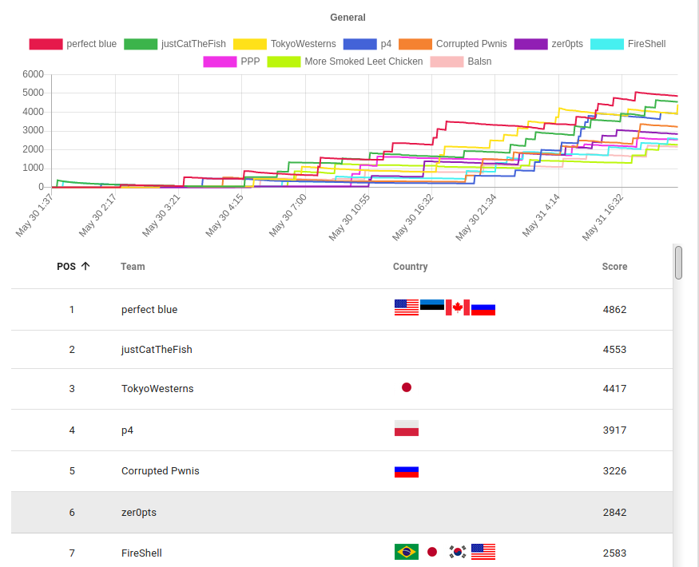Click the scoreboard vertical scrollbar thumb

(678, 263)
